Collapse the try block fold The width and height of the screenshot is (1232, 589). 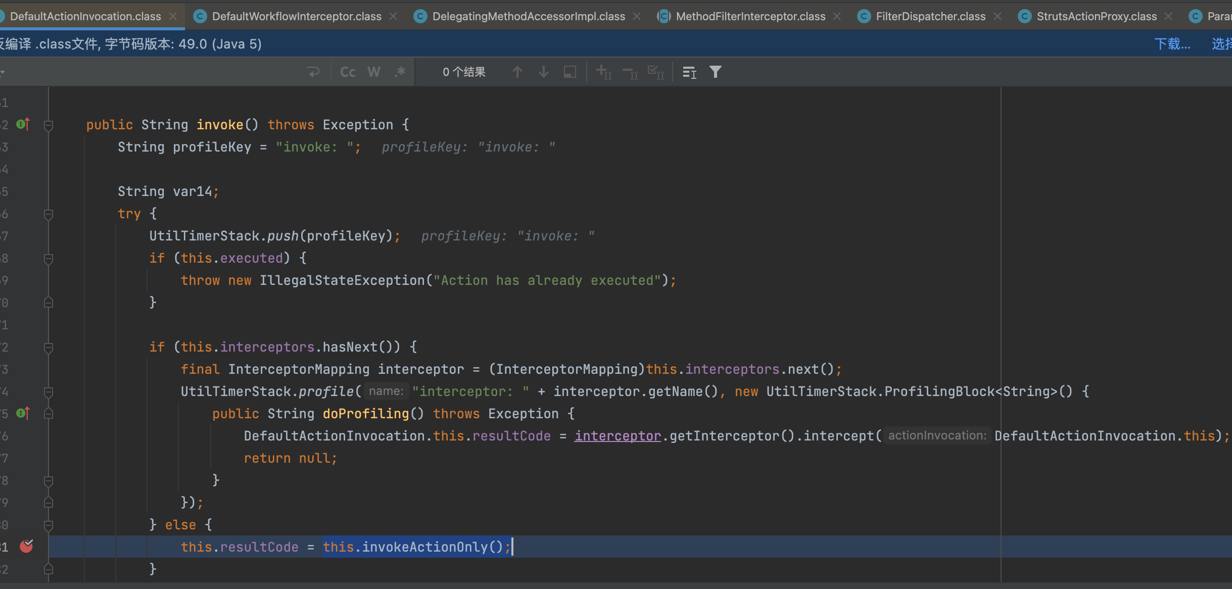(x=49, y=214)
